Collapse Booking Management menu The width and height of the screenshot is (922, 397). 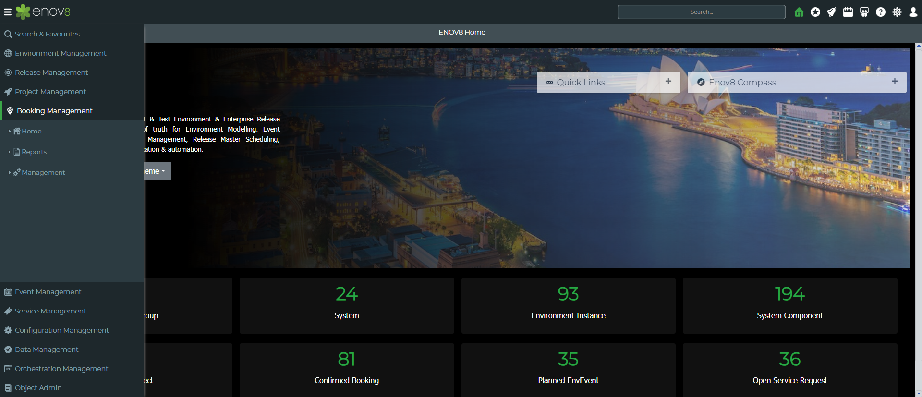pos(72,111)
